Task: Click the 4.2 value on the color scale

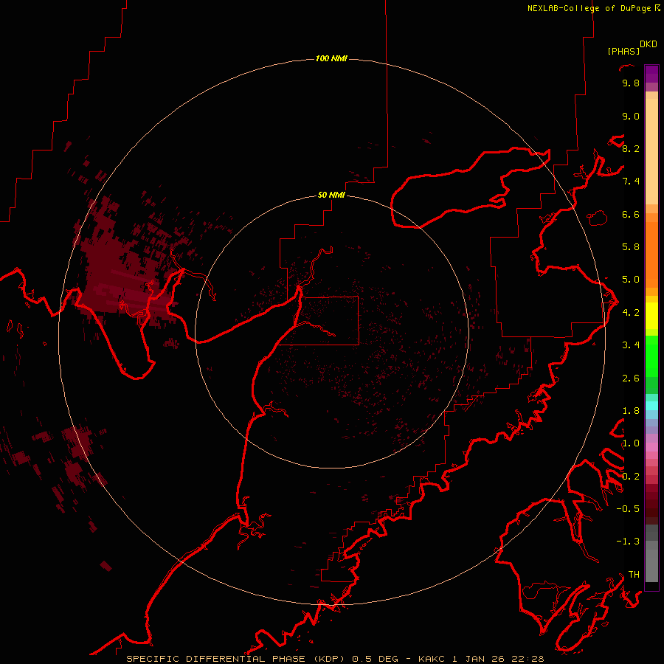Action: (631, 313)
